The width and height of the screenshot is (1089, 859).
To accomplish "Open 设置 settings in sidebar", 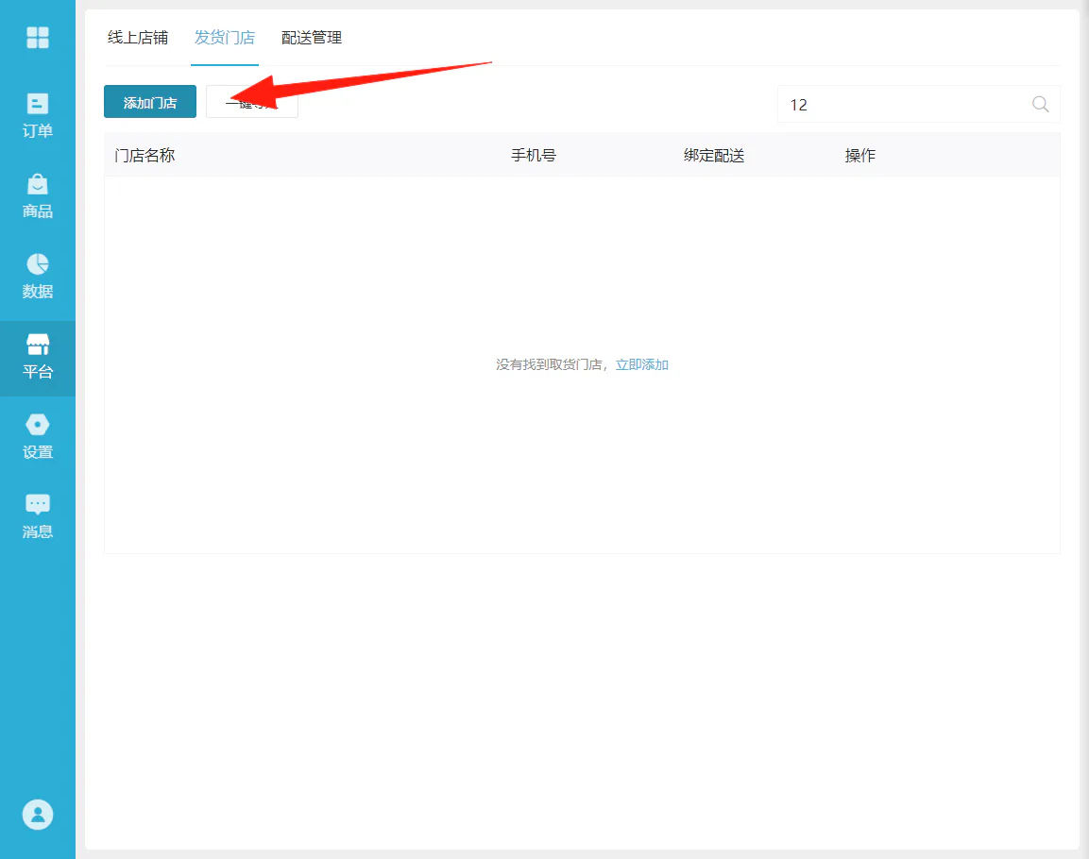I will tap(38, 437).
